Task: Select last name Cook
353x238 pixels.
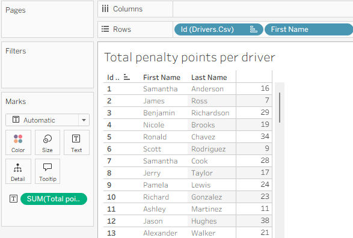Action: point(200,161)
